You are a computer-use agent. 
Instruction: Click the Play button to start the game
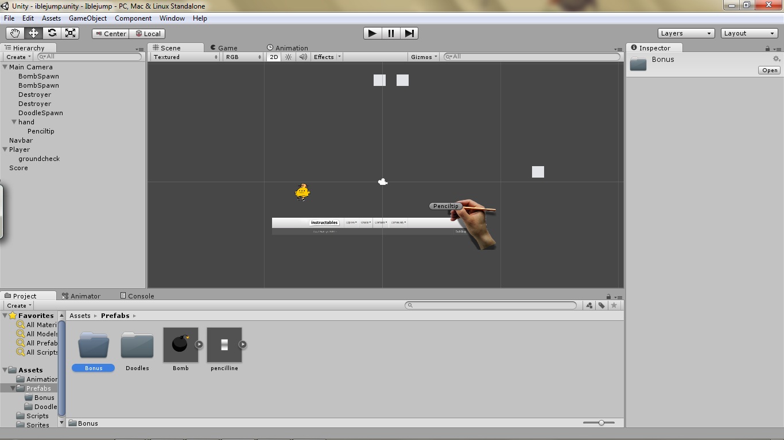coord(372,33)
